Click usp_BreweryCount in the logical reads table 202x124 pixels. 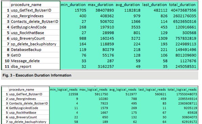pos(23,117)
